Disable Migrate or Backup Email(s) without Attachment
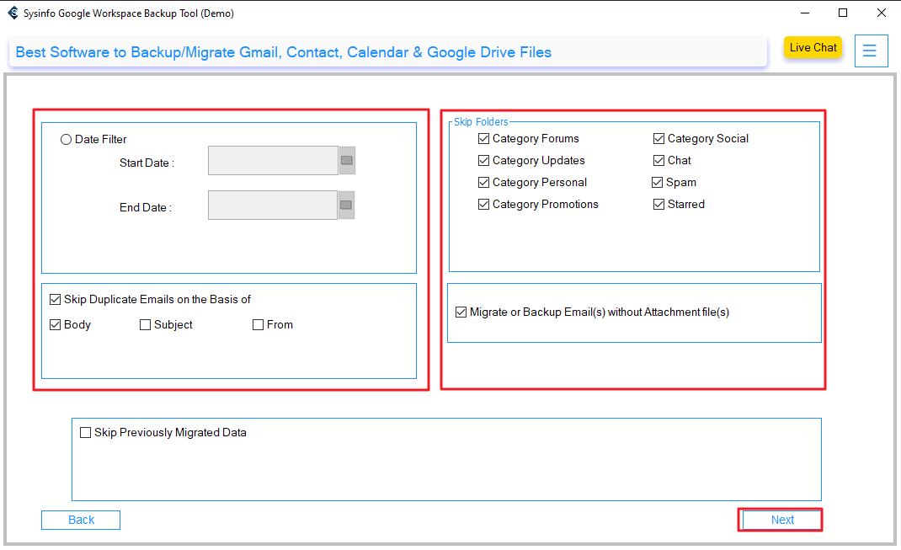Screen dimensions: 901x550 (461, 312)
